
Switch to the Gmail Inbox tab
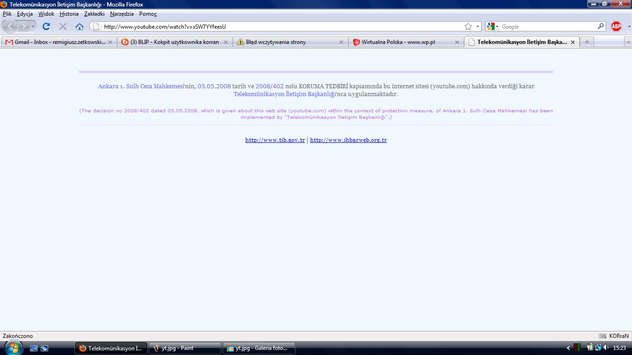tap(56, 42)
